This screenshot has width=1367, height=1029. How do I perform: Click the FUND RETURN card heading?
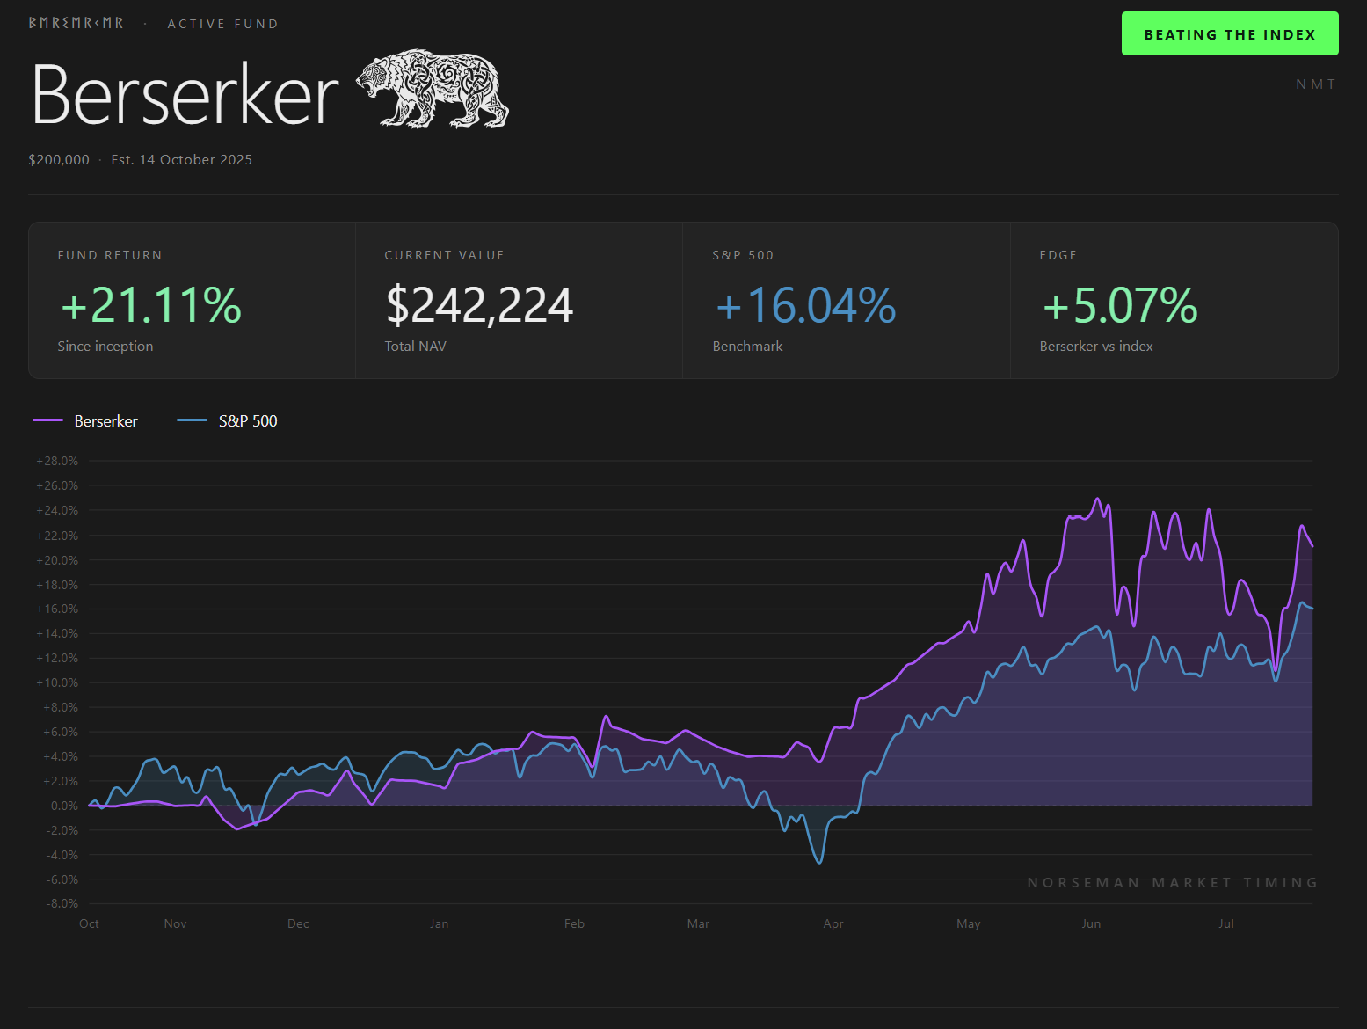[110, 255]
